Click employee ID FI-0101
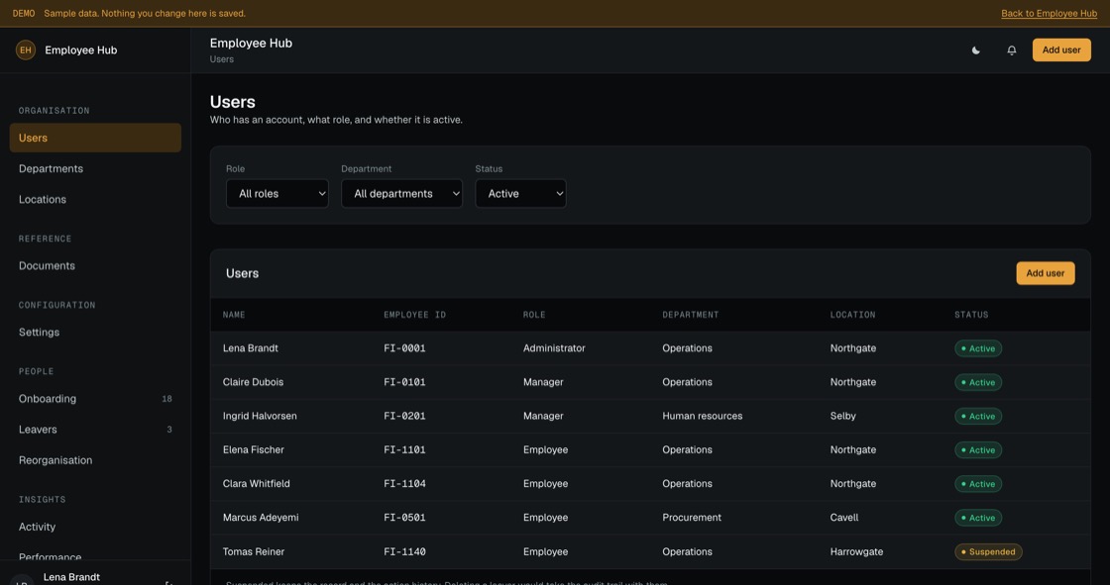 [x=404, y=382]
